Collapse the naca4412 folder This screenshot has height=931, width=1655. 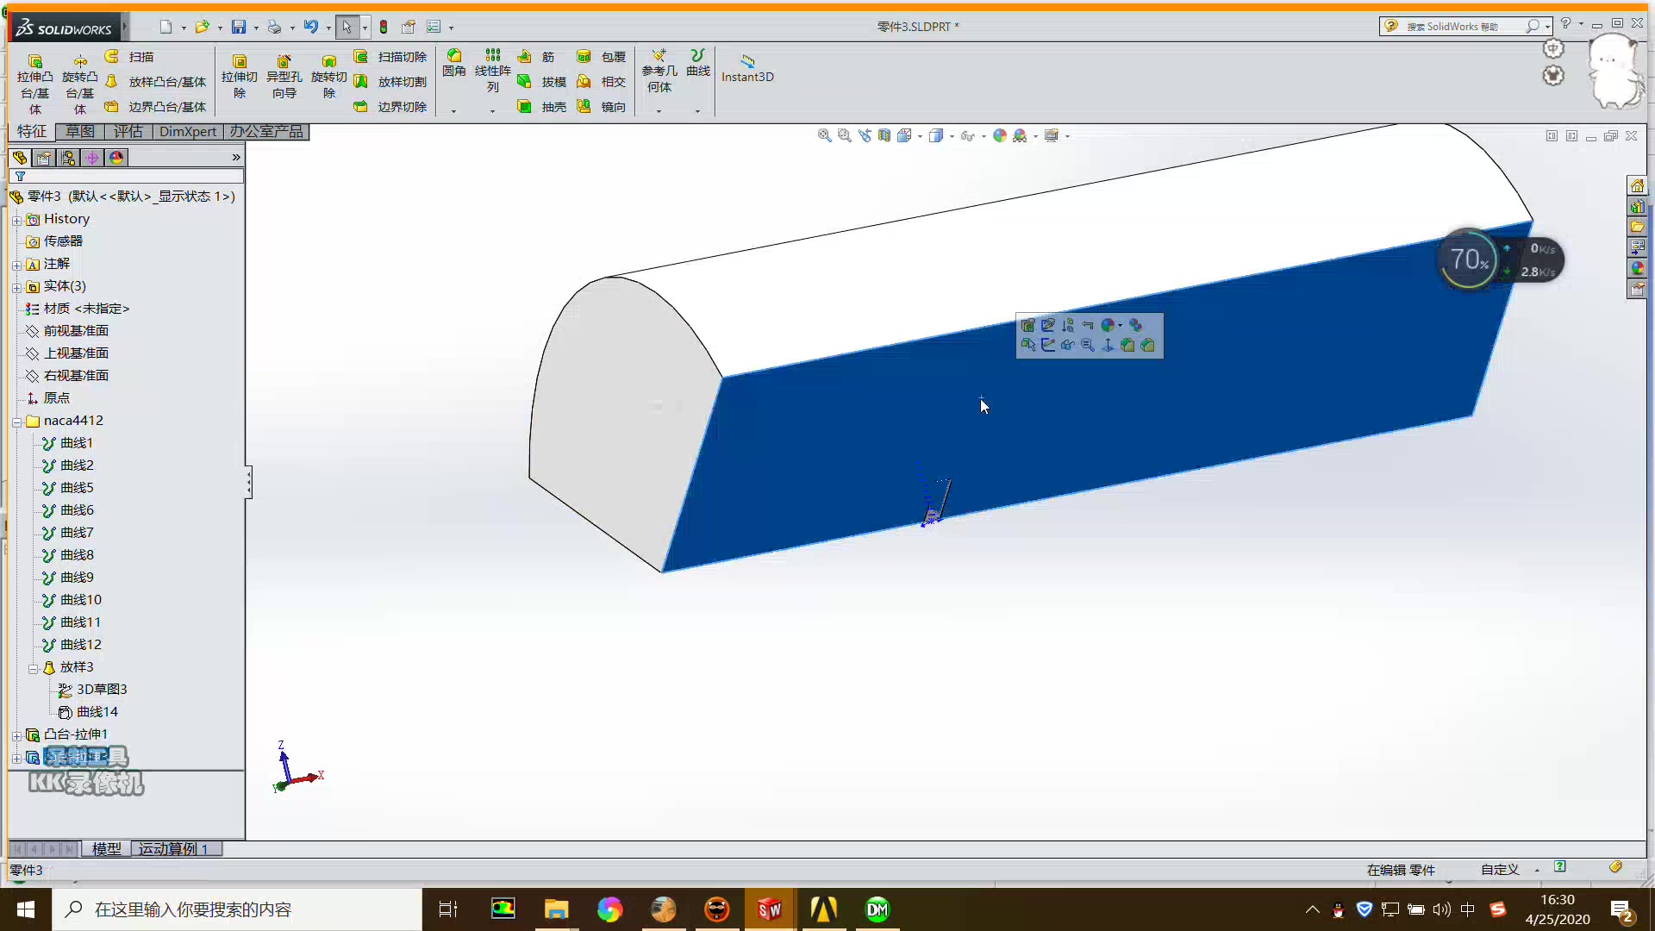click(x=16, y=421)
